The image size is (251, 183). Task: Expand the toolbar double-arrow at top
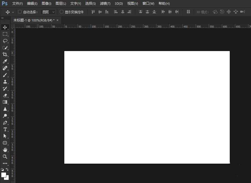(3, 18)
